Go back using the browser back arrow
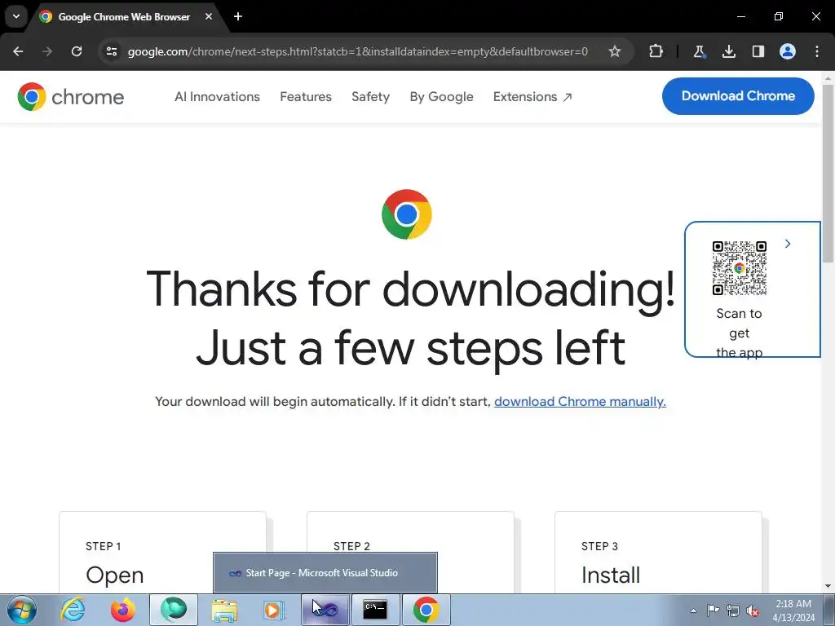 (18, 51)
